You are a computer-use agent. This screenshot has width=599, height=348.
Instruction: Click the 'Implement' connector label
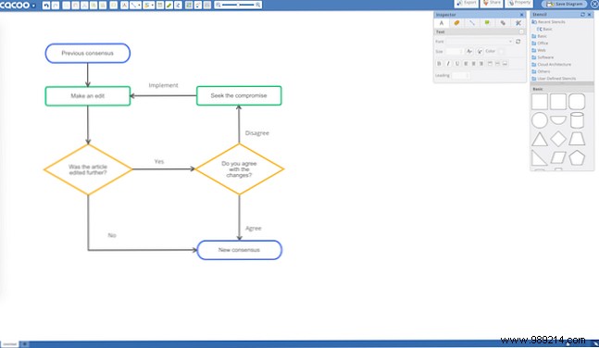click(163, 85)
